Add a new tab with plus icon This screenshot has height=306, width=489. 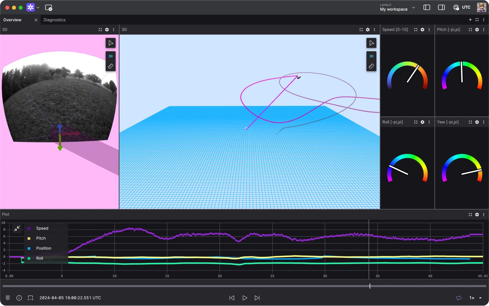(470, 20)
